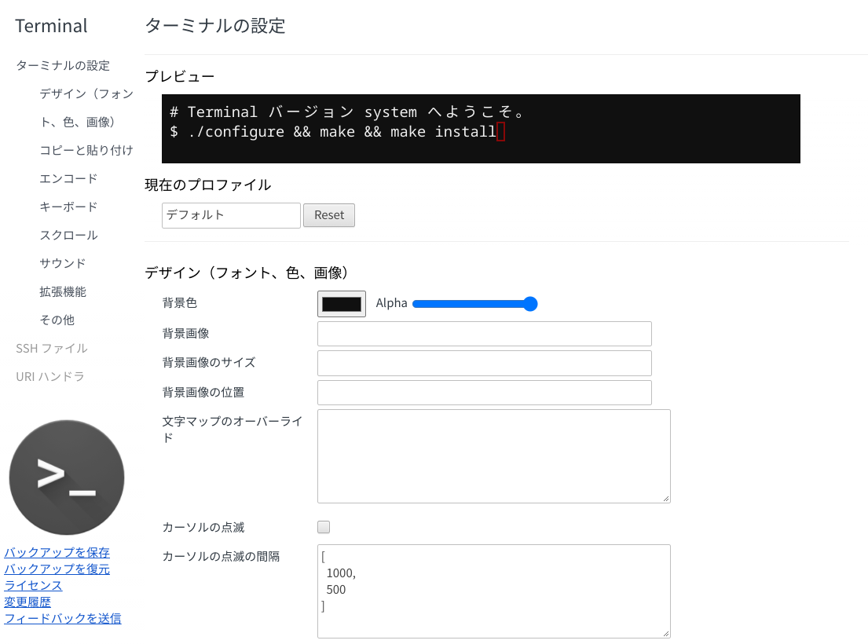Image resolution: width=868 pixels, height=644 pixels.
Task: Open その他 settings section
Action: [x=57, y=319]
